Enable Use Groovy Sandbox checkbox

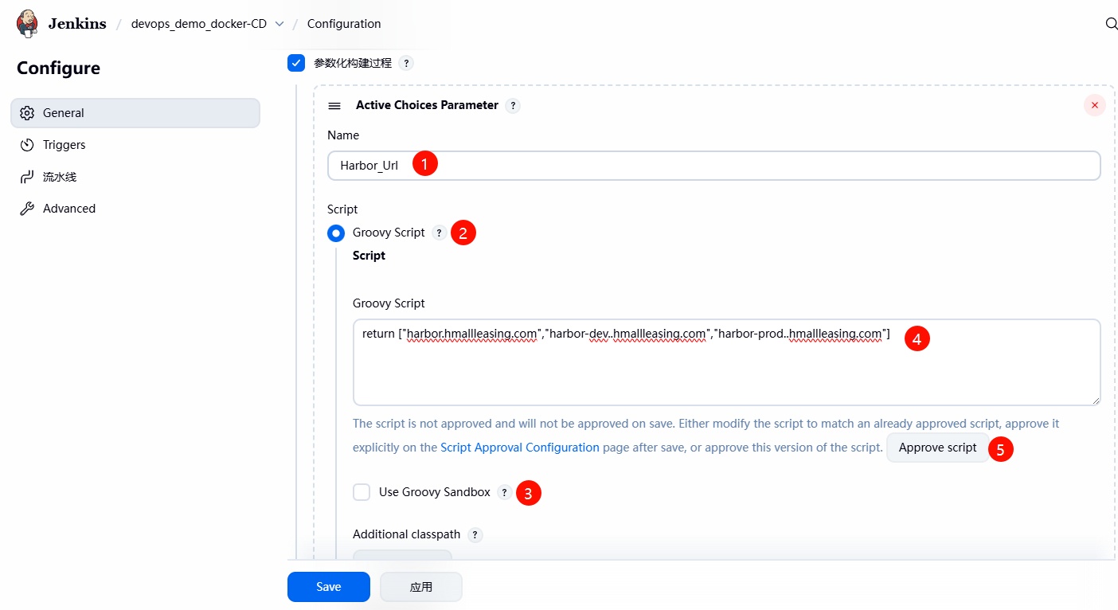(x=362, y=492)
